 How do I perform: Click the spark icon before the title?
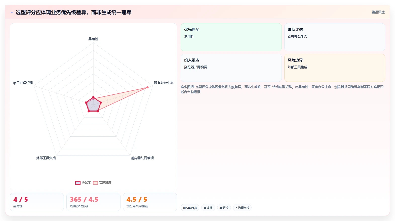[12, 13]
